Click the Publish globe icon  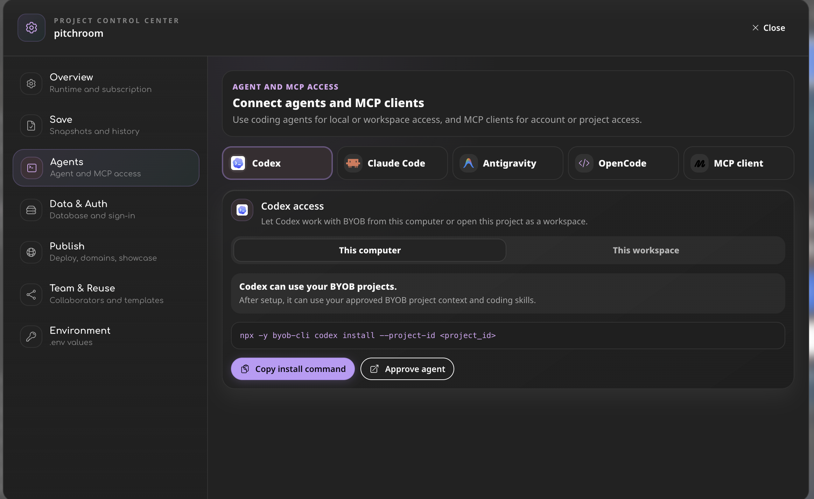coord(31,252)
